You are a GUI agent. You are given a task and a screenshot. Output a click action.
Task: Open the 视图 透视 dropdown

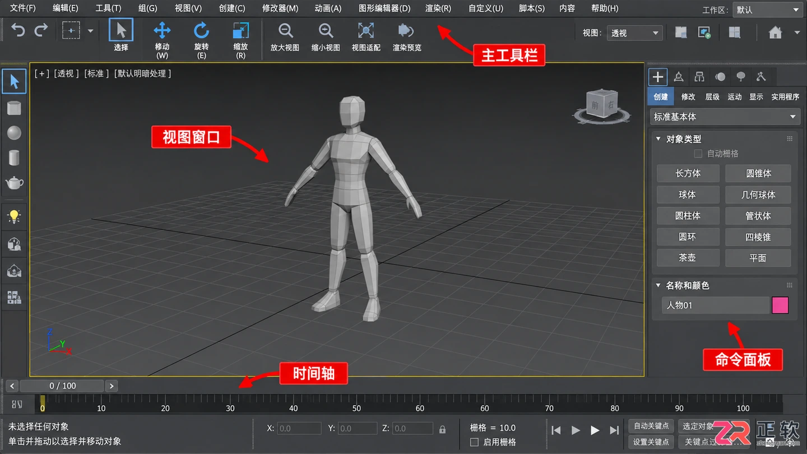click(634, 33)
